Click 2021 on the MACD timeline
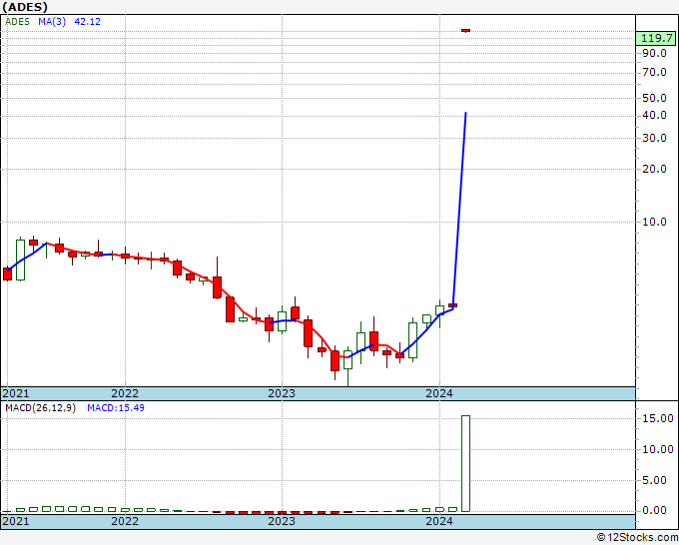The width and height of the screenshot is (679, 545). pos(16,521)
